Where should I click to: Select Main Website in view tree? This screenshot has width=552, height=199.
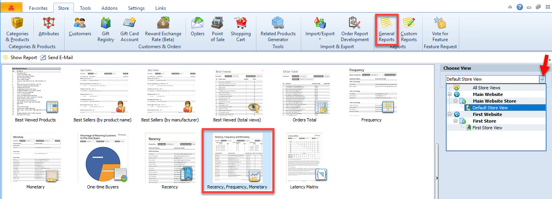[x=488, y=94]
